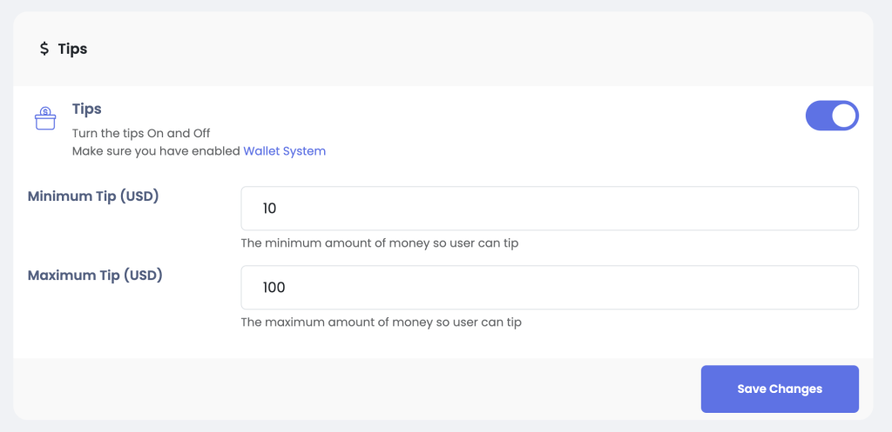Click the bold Tips section heading
The width and height of the screenshot is (892, 432).
(86, 109)
